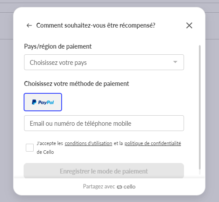
Task: Click the PayPal logo icon
Action: coord(34,102)
